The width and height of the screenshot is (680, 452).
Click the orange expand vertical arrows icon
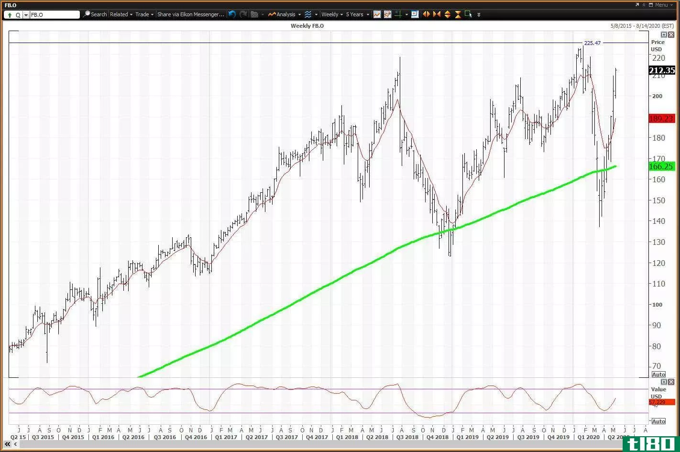tap(448, 14)
